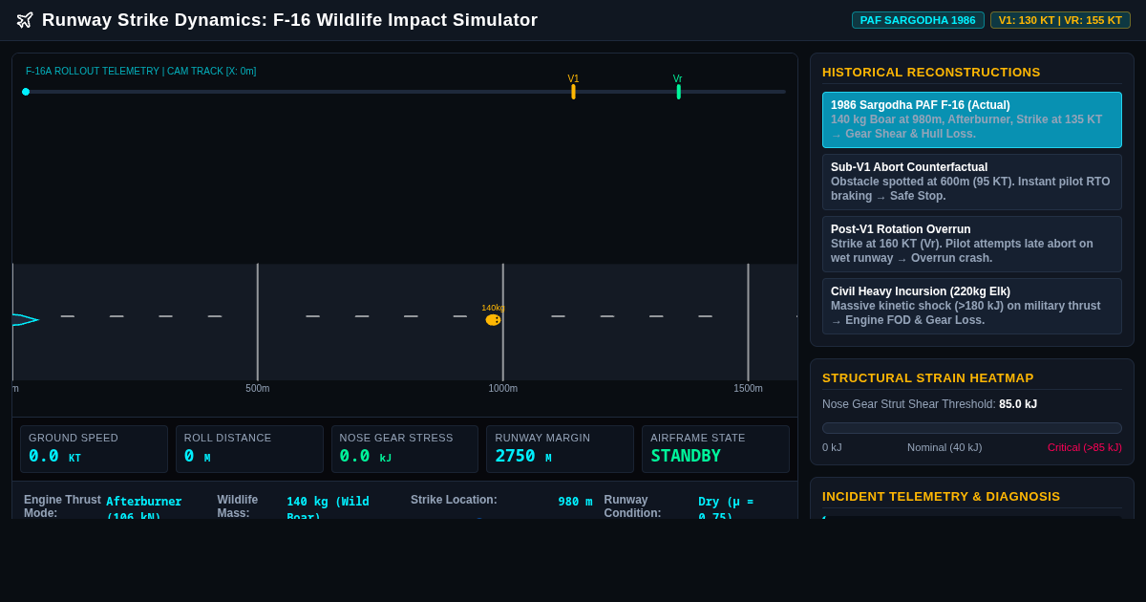Click the Runway Strike Dynamics title
Image resolution: width=1146 pixels, height=602 pixels.
coord(289,20)
